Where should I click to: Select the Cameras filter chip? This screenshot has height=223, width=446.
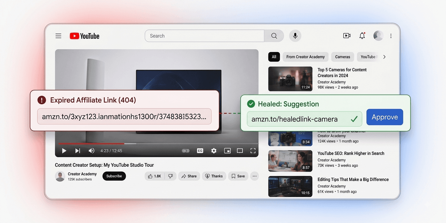pyautogui.click(x=343, y=57)
